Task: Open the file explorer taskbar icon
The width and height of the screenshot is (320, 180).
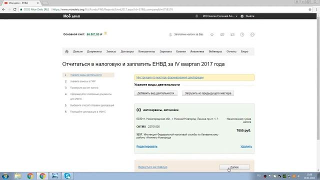Action: pos(18,176)
